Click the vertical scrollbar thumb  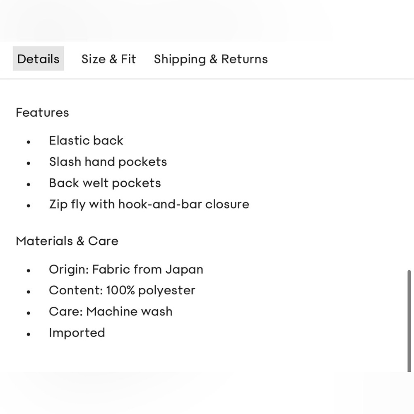click(409, 321)
